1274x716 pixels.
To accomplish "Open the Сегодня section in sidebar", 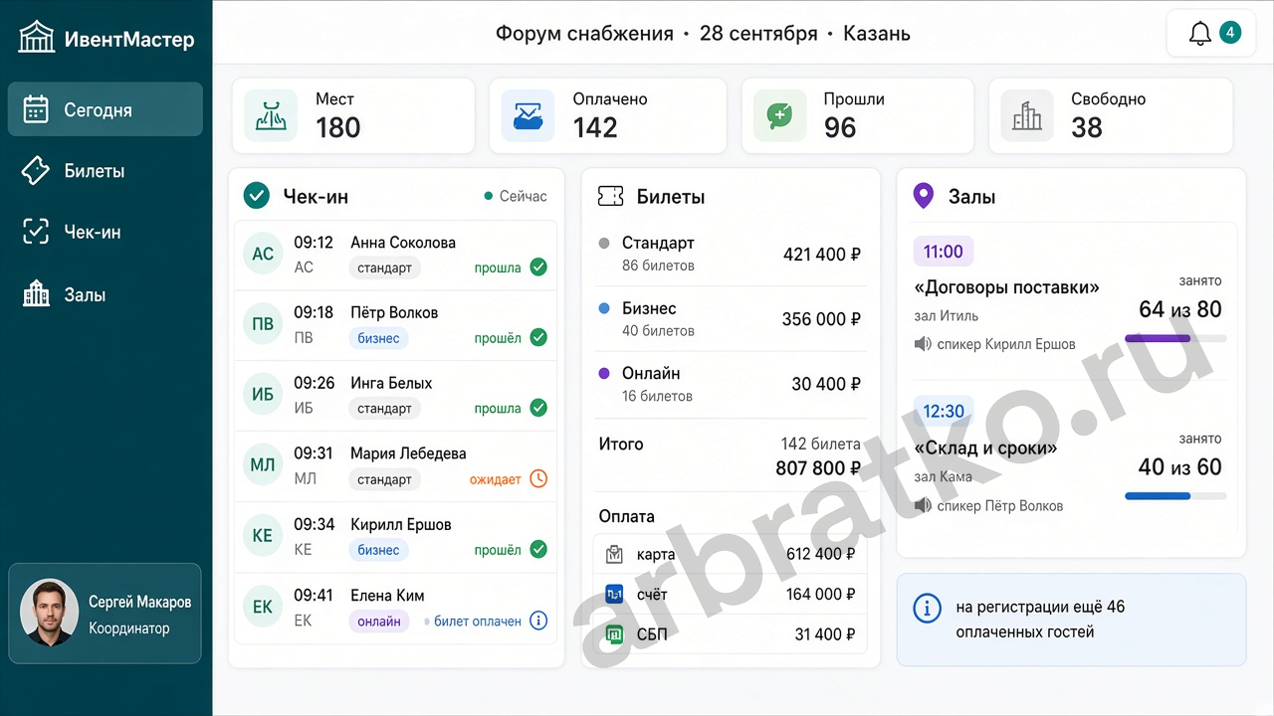I will [x=106, y=109].
